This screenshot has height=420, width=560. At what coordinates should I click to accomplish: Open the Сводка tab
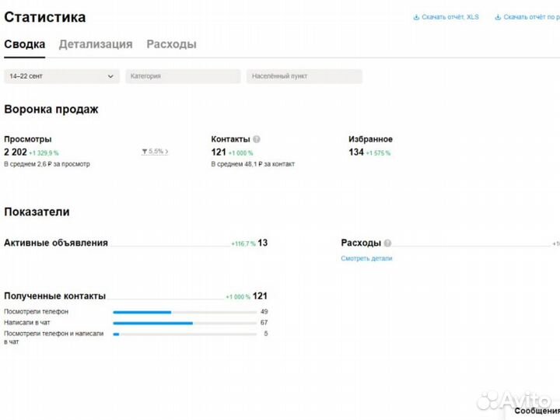coord(24,44)
